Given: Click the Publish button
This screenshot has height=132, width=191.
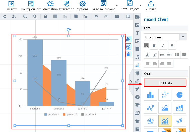Looking at the screenshot, I should [151, 6].
